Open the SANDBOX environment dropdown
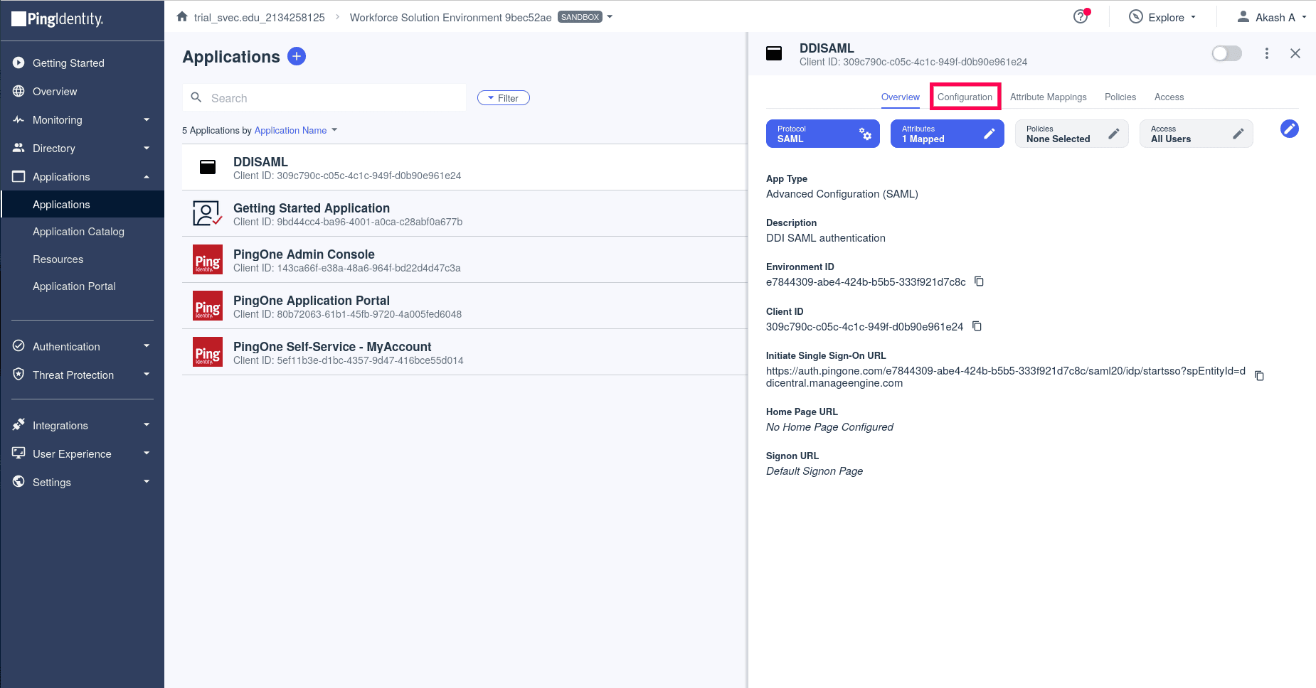 [608, 16]
